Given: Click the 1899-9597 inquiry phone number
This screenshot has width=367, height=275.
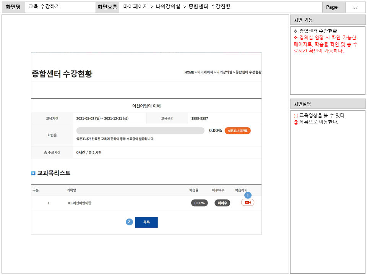Looking at the screenshot, I should [200, 118].
